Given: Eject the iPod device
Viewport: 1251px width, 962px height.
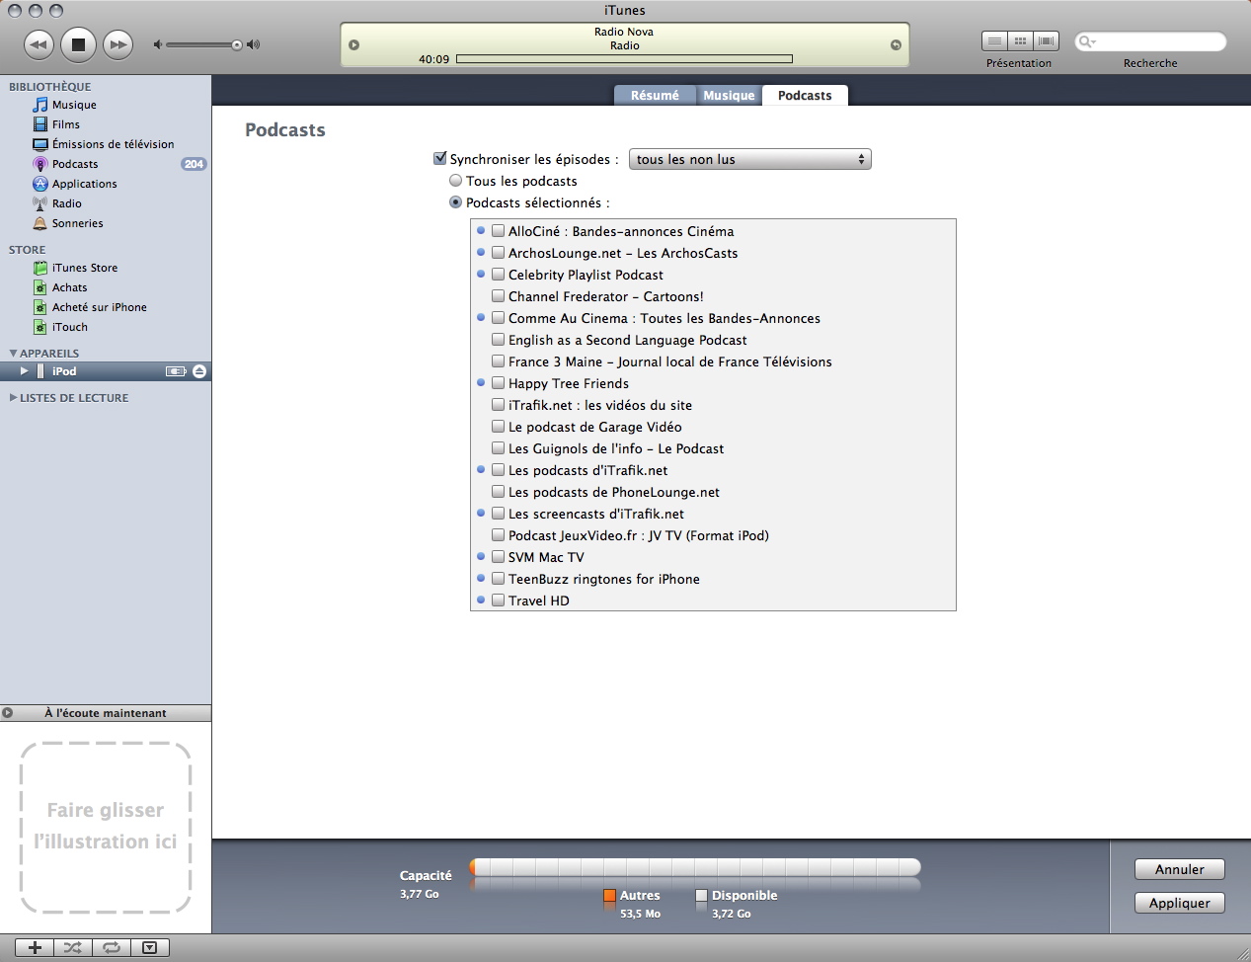Looking at the screenshot, I should (199, 371).
